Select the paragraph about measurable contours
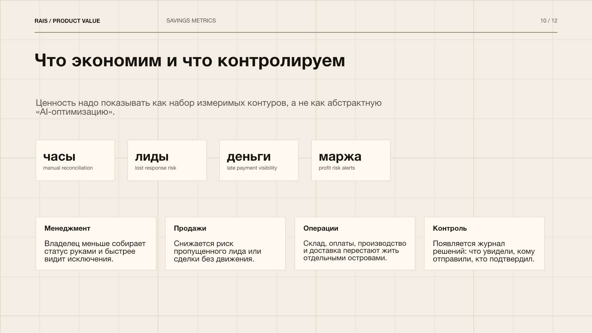 point(208,103)
